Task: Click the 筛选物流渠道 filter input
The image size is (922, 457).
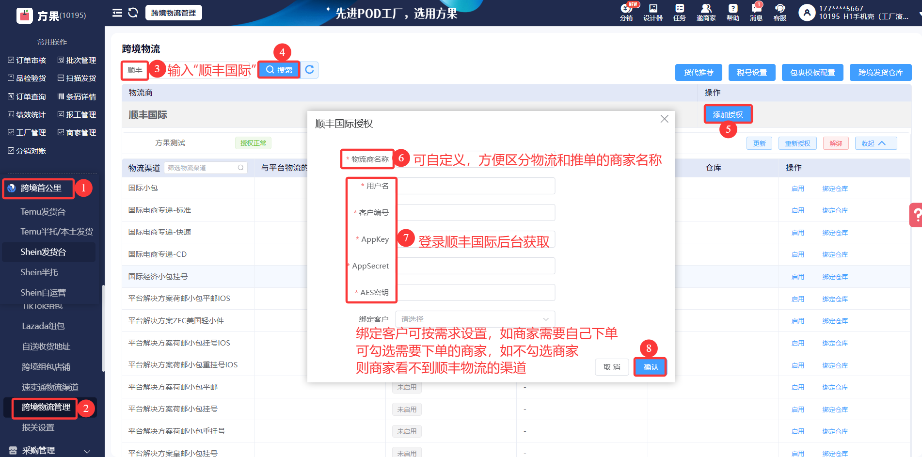Action: tap(206, 168)
